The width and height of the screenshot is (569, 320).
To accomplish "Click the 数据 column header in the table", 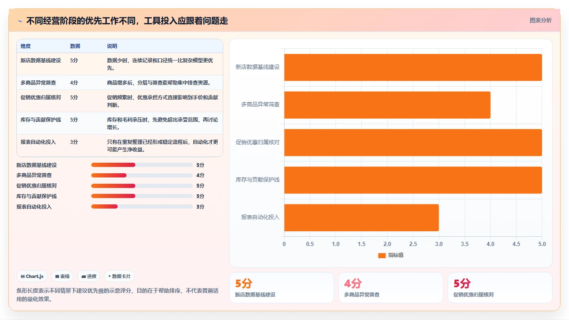I will click(75, 46).
